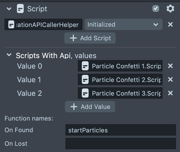Click script icon in Value 2 field
180x152 pixels.
point(85,93)
